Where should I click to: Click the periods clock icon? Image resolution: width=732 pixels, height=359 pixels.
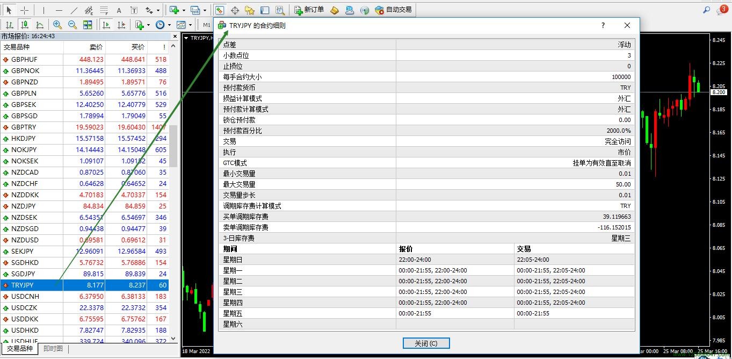click(x=160, y=25)
